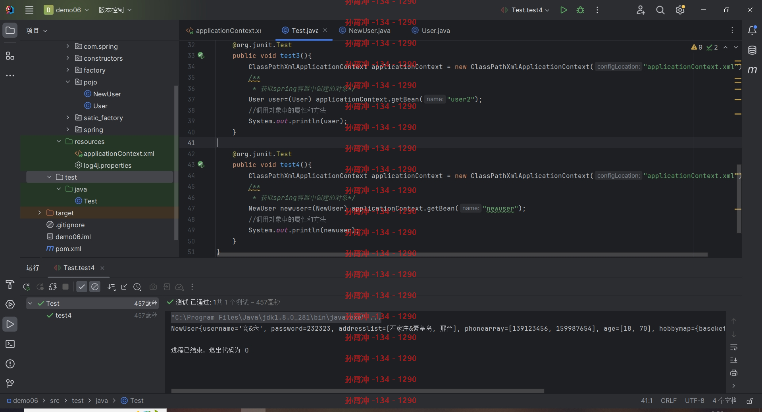
Task: Open the Terminal tool window
Action: [x=10, y=344]
